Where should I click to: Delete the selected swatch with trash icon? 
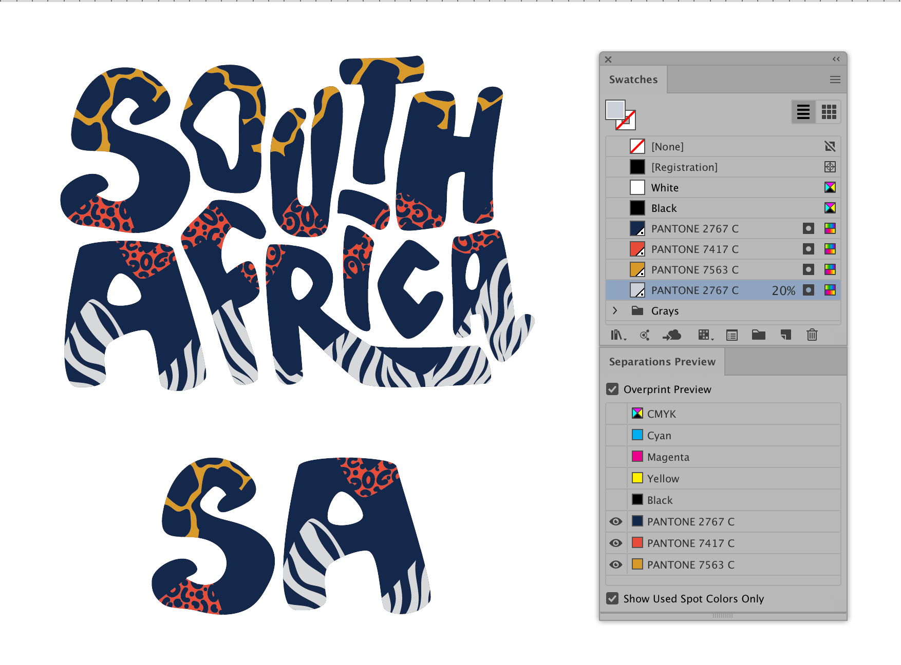[812, 335]
